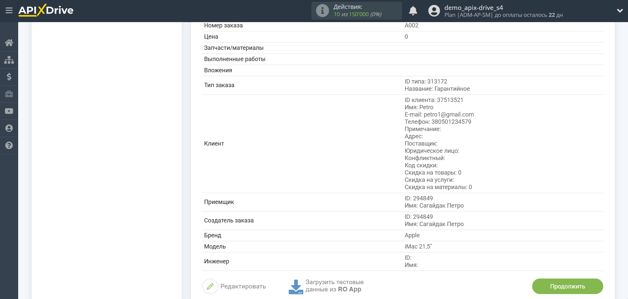Open connections via the sidebar sitemap icon

[x=9, y=60]
